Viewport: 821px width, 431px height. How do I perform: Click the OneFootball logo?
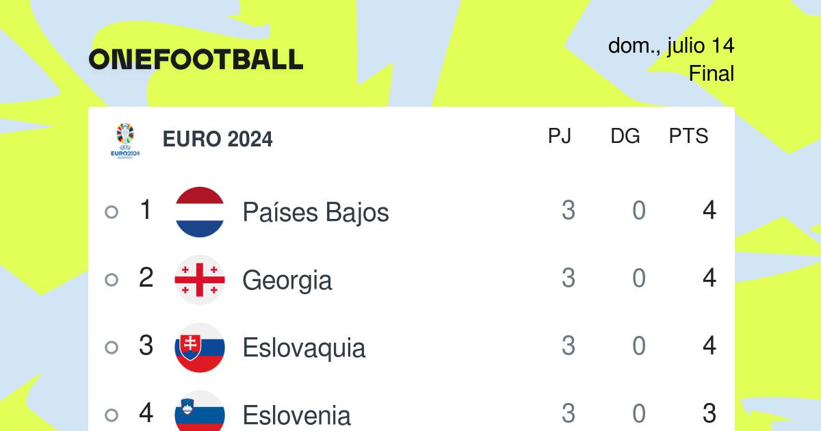[x=196, y=60]
